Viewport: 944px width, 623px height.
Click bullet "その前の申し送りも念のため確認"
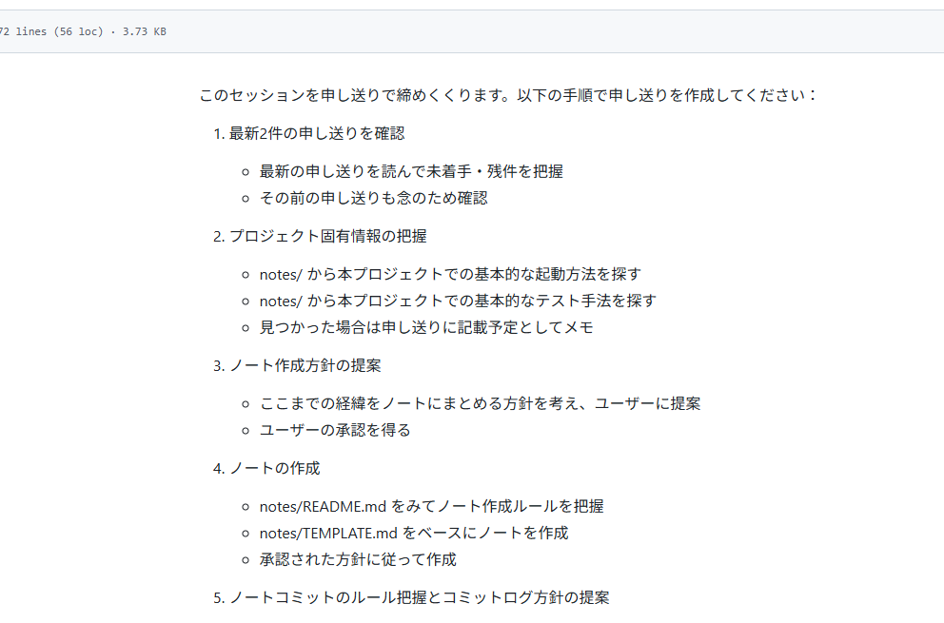pyautogui.click(x=373, y=198)
